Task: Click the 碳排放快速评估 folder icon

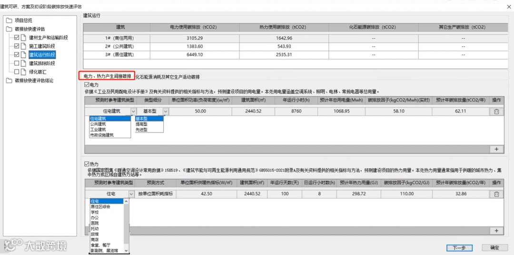Action: 9,29
